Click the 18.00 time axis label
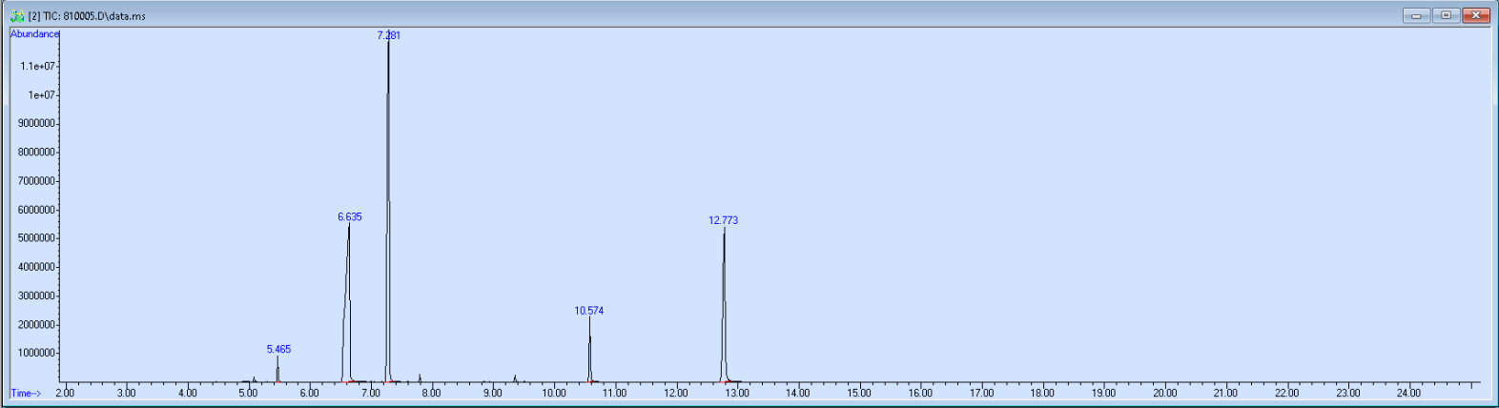 point(1042,393)
